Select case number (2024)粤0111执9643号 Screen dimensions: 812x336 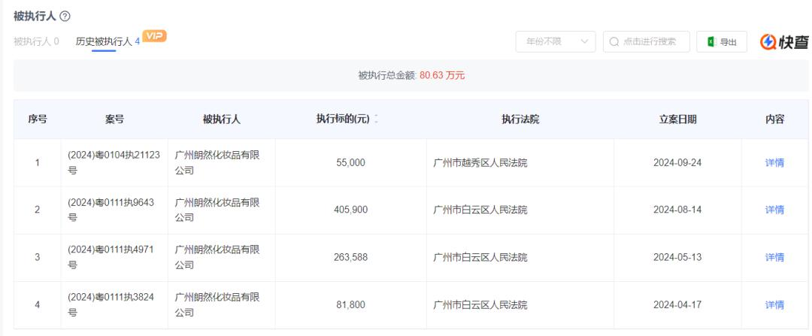[x=114, y=210]
